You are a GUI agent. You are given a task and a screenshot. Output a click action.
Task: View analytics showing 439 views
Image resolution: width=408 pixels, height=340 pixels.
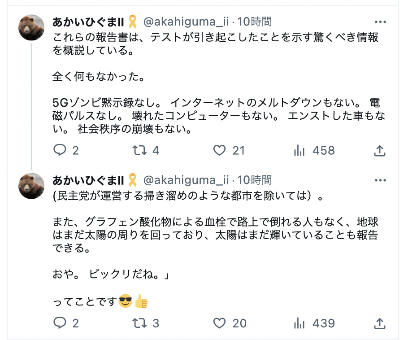[x=299, y=323]
